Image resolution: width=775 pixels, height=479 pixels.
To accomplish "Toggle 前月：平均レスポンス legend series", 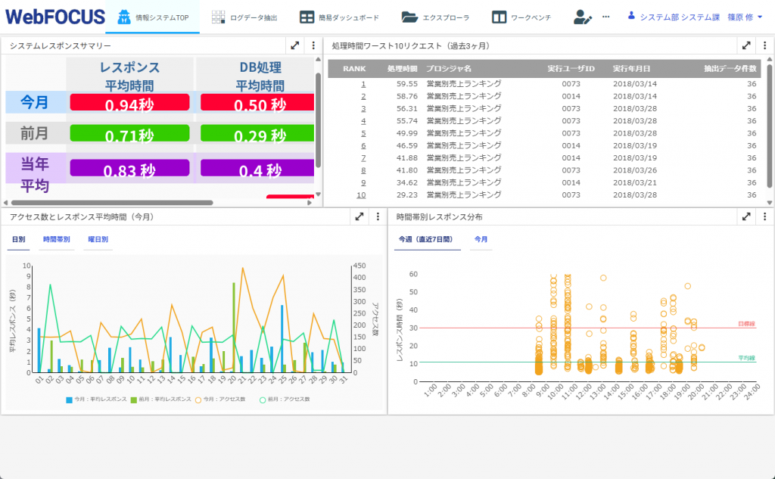I will 161,399.
